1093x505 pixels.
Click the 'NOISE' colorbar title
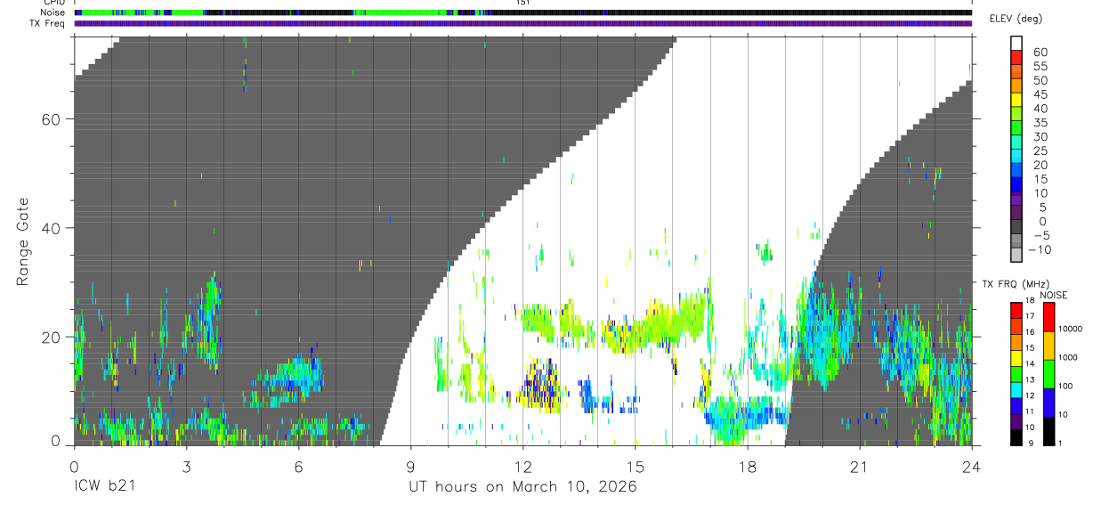(1054, 295)
